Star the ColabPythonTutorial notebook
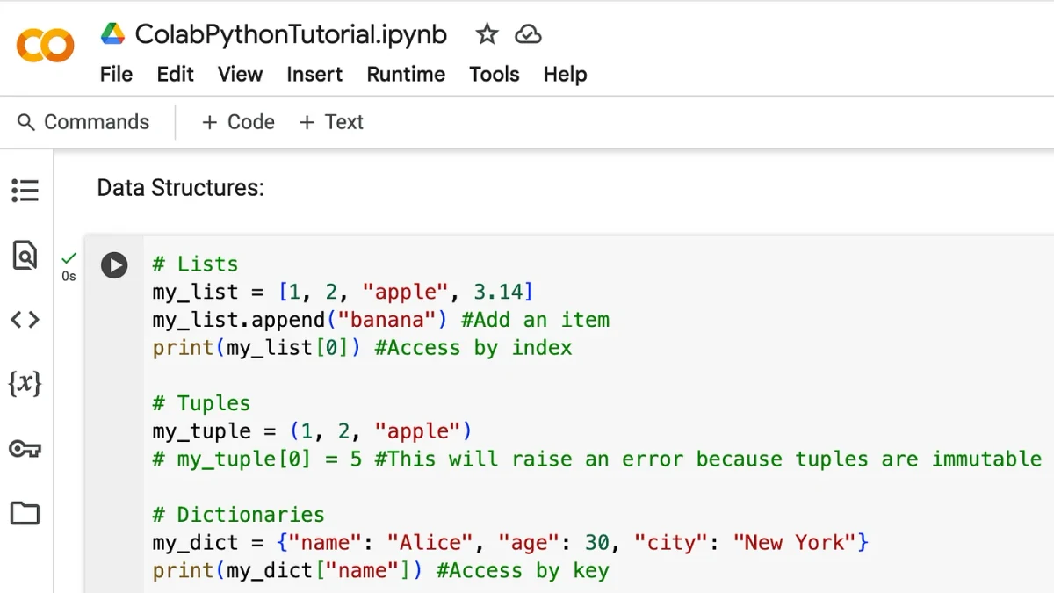The width and height of the screenshot is (1054, 593). pyautogui.click(x=487, y=34)
